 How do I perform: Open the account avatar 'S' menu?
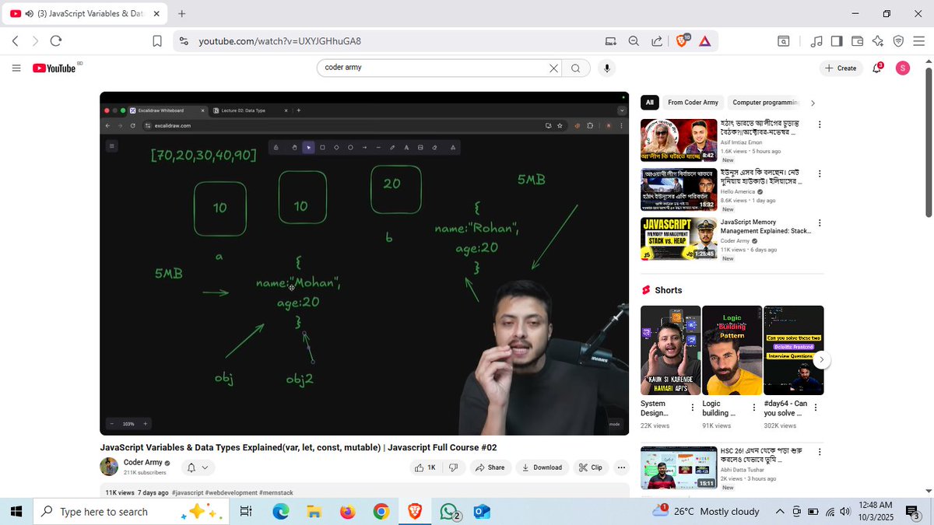(903, 68)
